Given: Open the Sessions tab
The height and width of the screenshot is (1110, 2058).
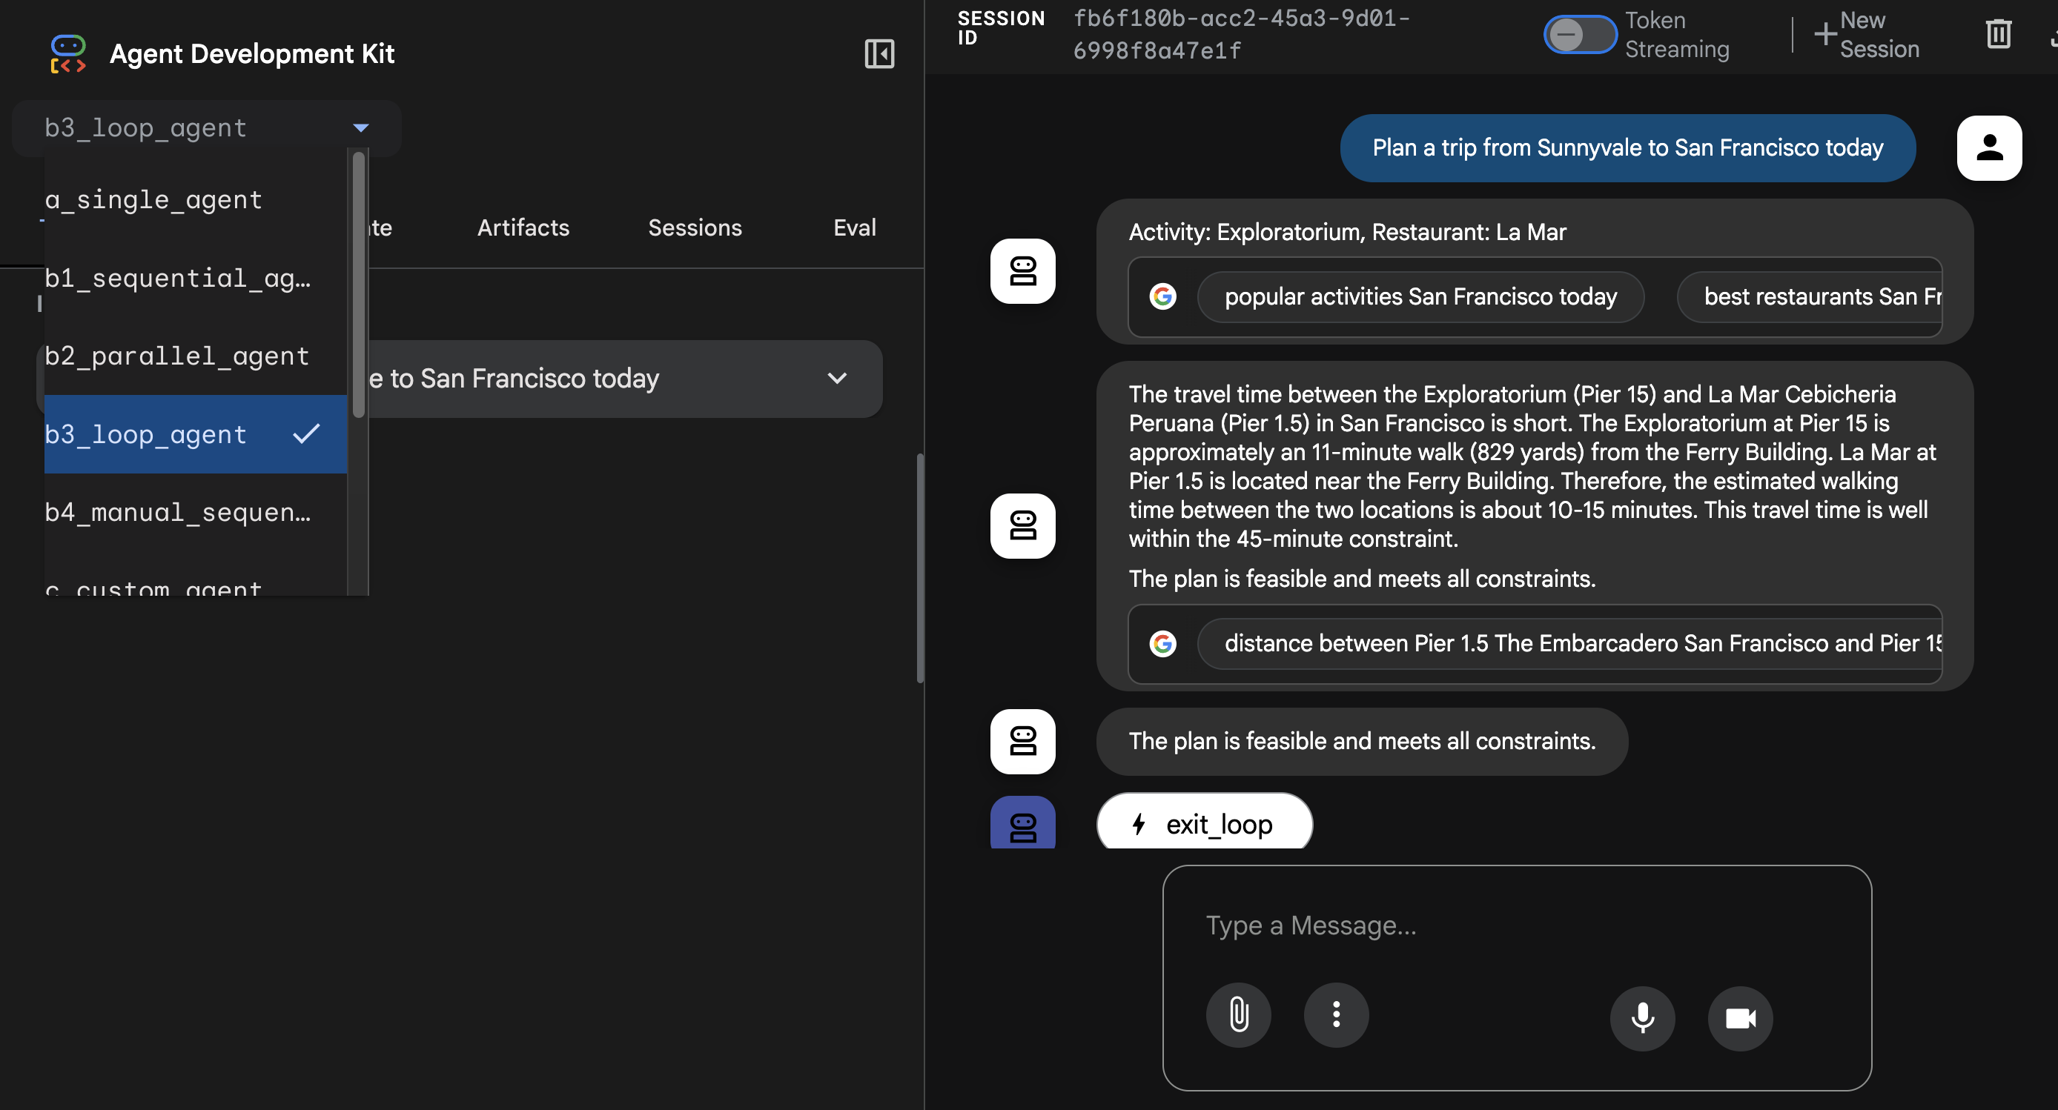Looking at the screenshot, I should (694, 227).
